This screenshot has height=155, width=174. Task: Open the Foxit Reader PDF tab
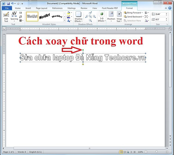pos(110,8)
